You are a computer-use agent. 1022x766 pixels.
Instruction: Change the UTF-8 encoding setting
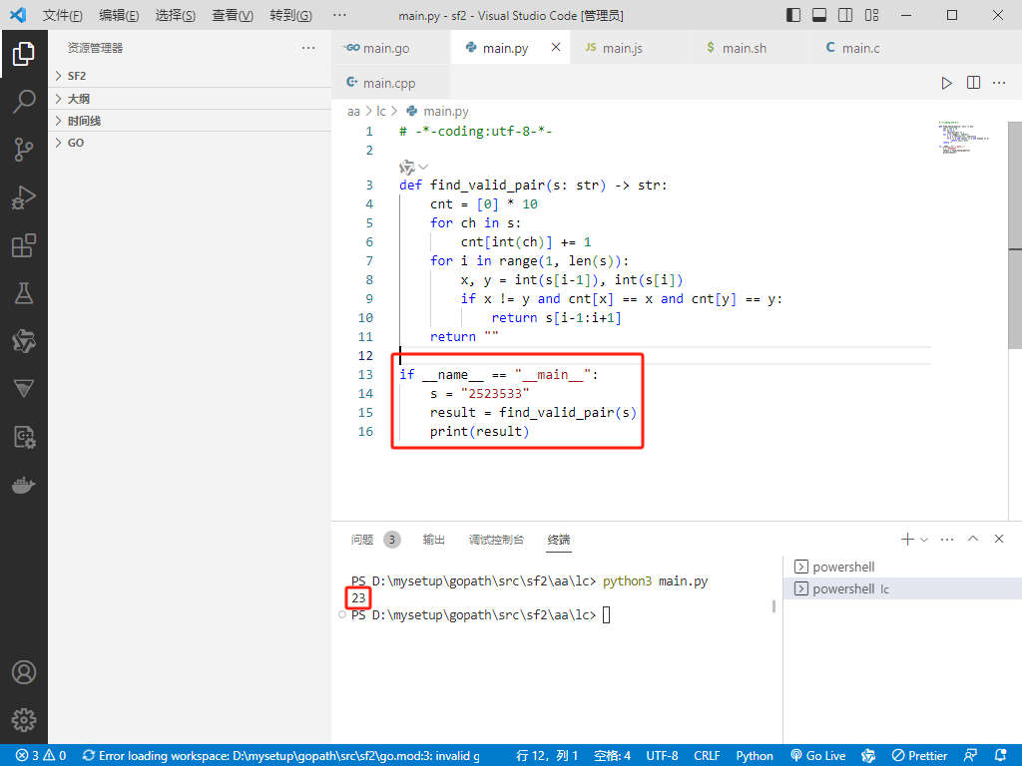(662, 756)
